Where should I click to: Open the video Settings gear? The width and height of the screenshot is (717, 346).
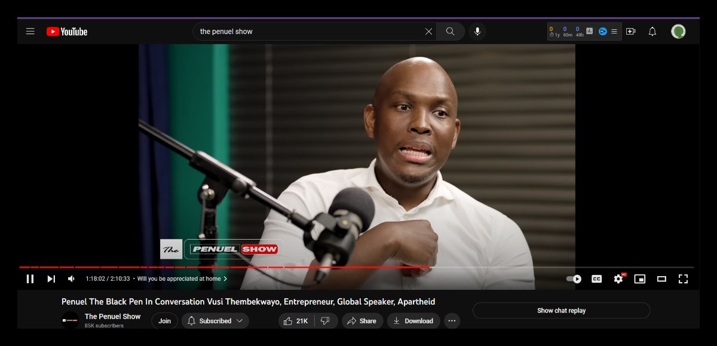(x=618, y=278)
